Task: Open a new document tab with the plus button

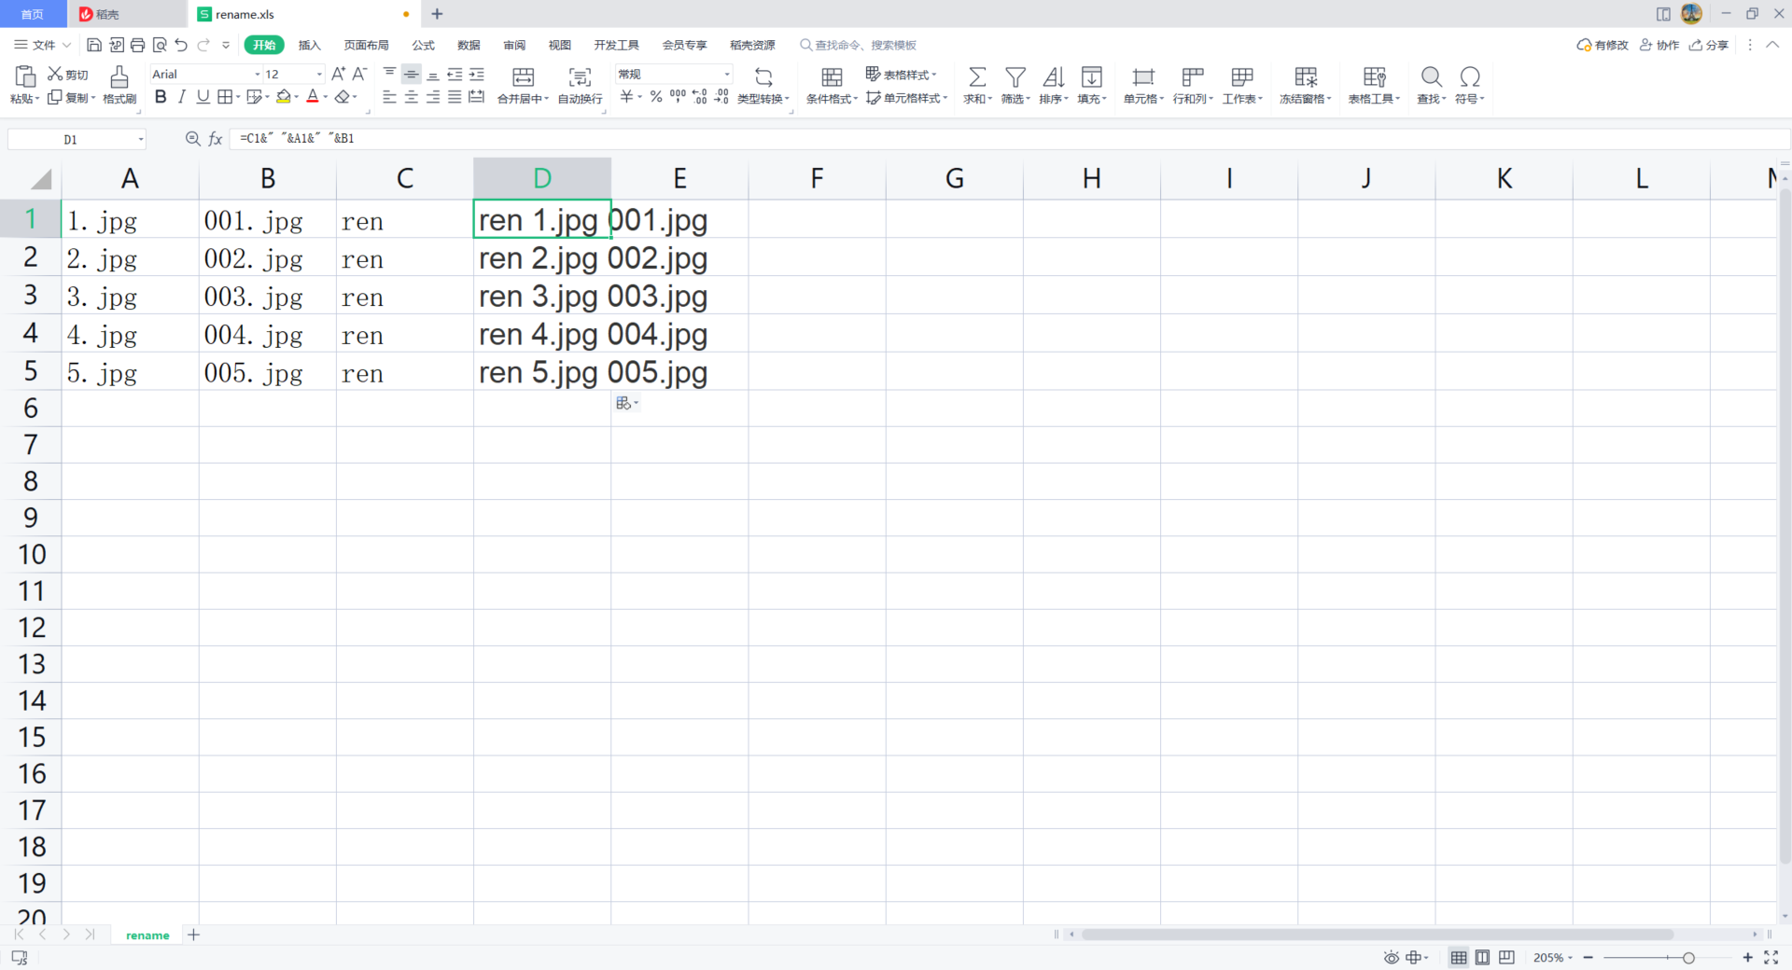Action: coord(437,14)
